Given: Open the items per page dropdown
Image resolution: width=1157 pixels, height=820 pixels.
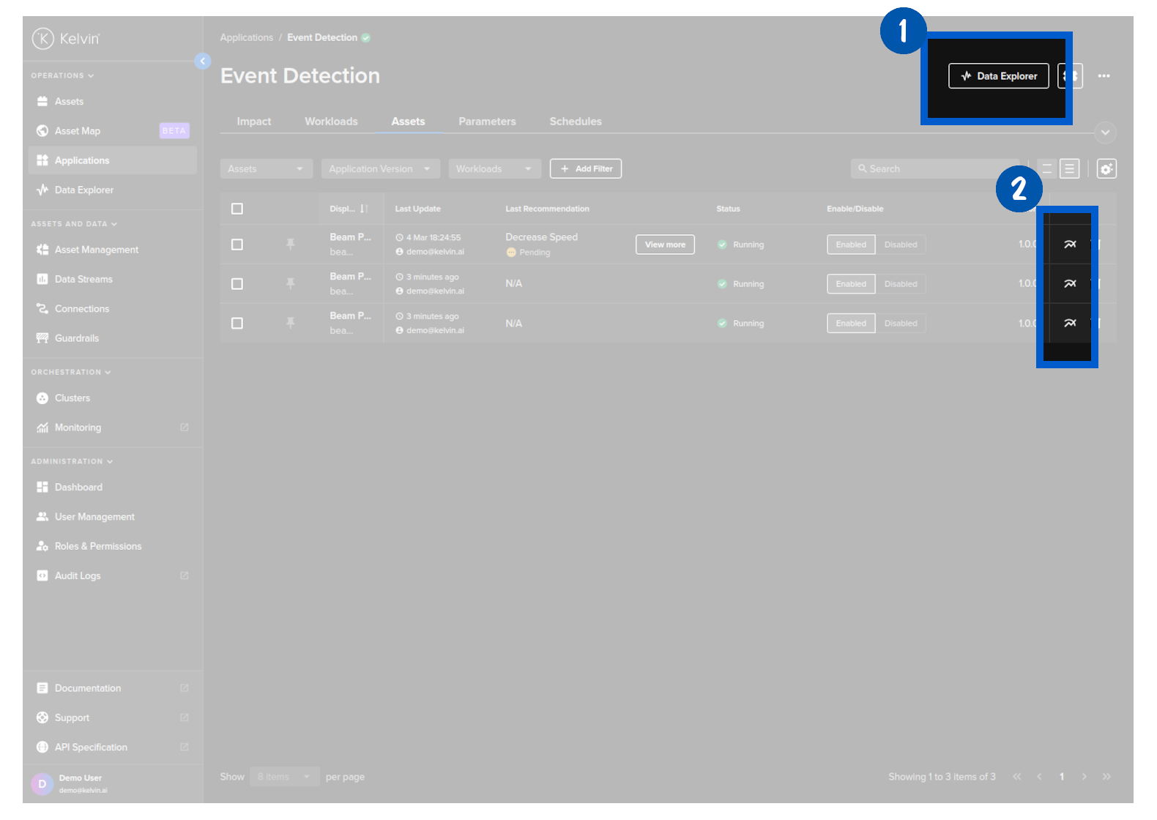Looking at the screenshot, I should [x=284, y=777].
